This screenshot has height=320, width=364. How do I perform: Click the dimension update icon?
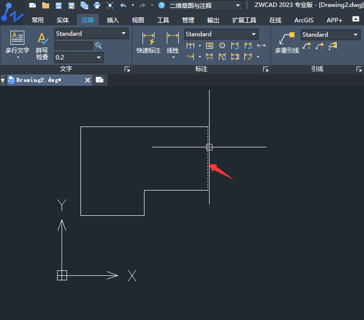(x=248, y=46)
